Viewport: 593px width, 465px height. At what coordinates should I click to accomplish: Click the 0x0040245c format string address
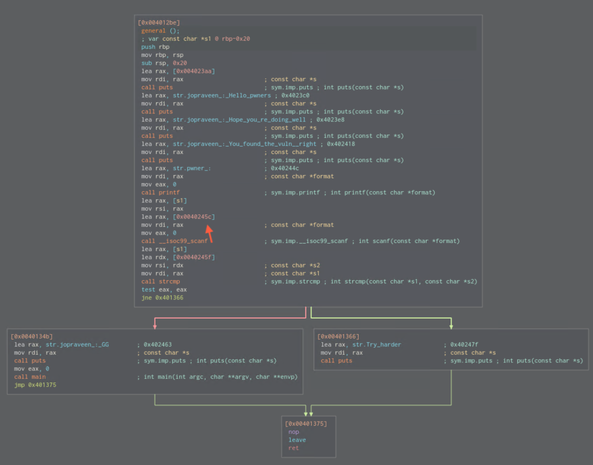[x=194, y=216]
